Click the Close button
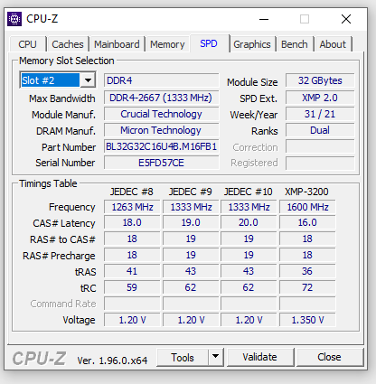Viewport: 376px width, 384px height. click(329, 357)
